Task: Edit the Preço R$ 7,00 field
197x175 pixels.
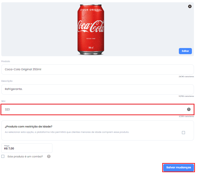Action: (x=27, y=148)
